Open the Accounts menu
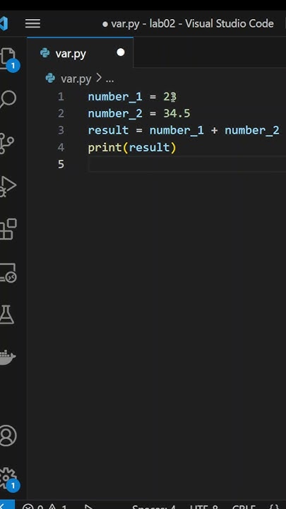Viewport: 286px width, 509px height. 7,435
